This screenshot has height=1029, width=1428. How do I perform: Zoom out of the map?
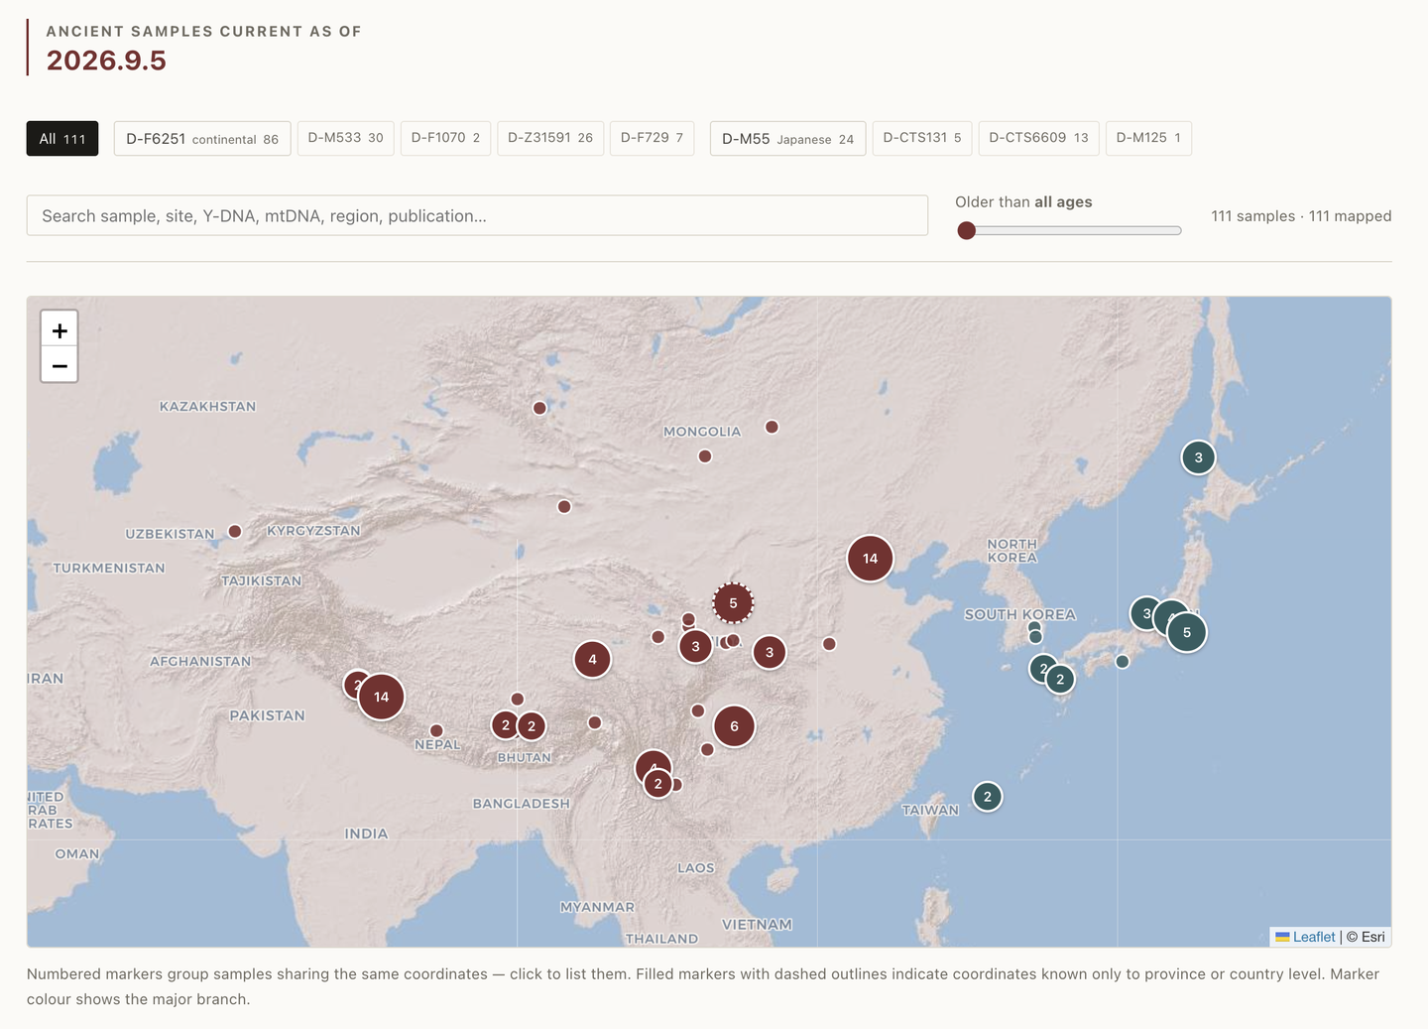click(x=59, y=365)
